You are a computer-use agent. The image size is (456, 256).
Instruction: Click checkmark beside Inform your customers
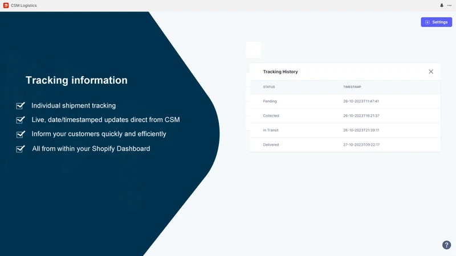21,134
